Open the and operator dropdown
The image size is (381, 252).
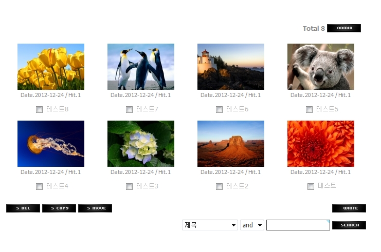click(252, 225)
